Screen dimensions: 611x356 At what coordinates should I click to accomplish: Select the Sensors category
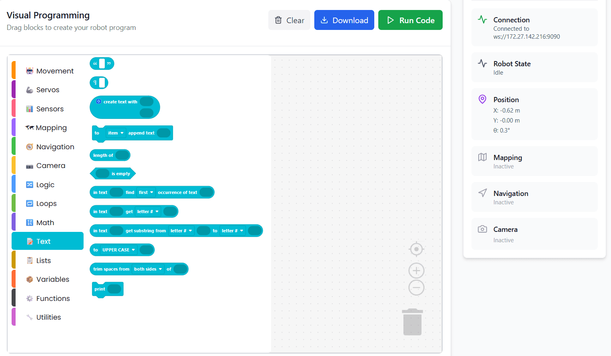[50, 109]
